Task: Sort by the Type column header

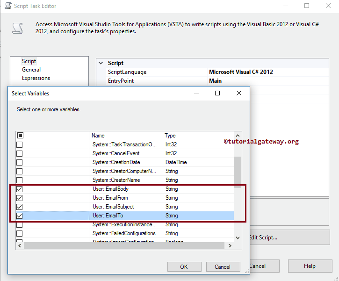Action: point(198,136)
